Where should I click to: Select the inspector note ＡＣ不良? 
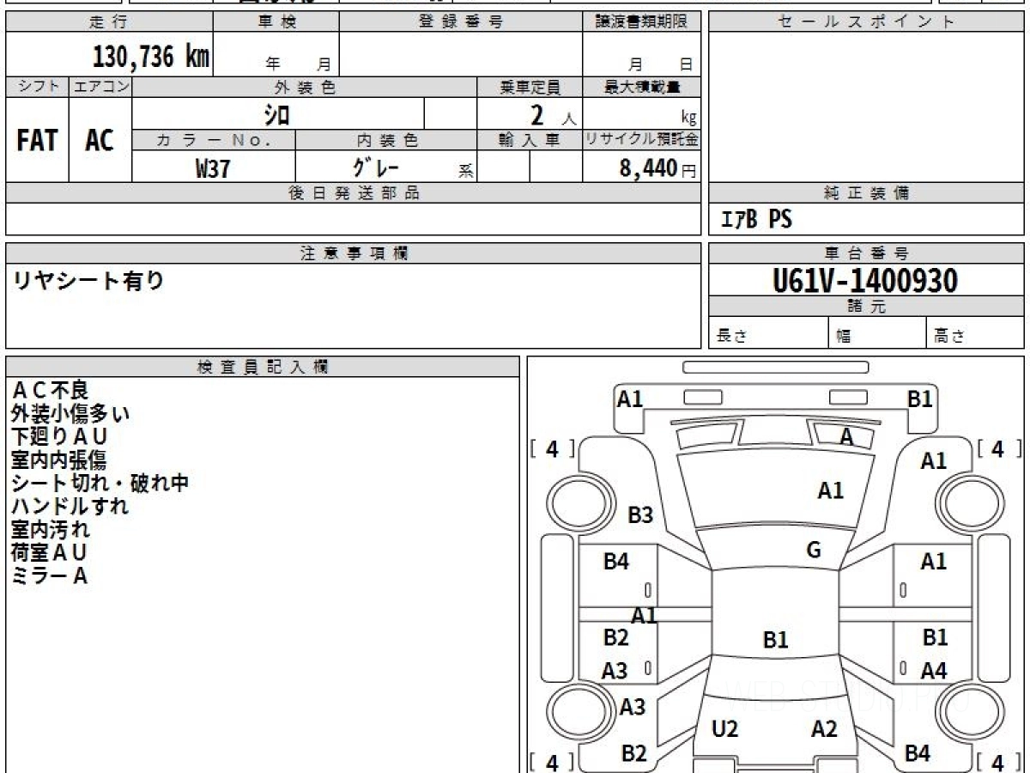50,390
